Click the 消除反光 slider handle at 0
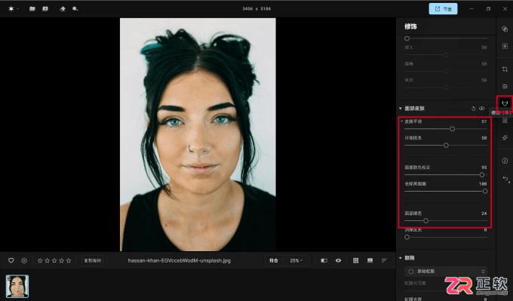Viewport: 513px width, 301px height. coord(407,237)
